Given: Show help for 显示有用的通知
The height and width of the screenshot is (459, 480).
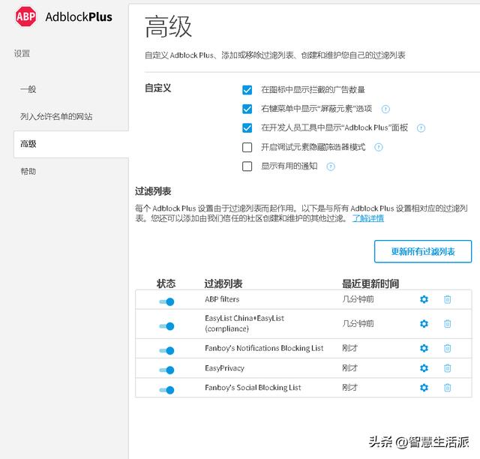Looking at the screenshot, I should pyautogui.click(x=331, y=166).
